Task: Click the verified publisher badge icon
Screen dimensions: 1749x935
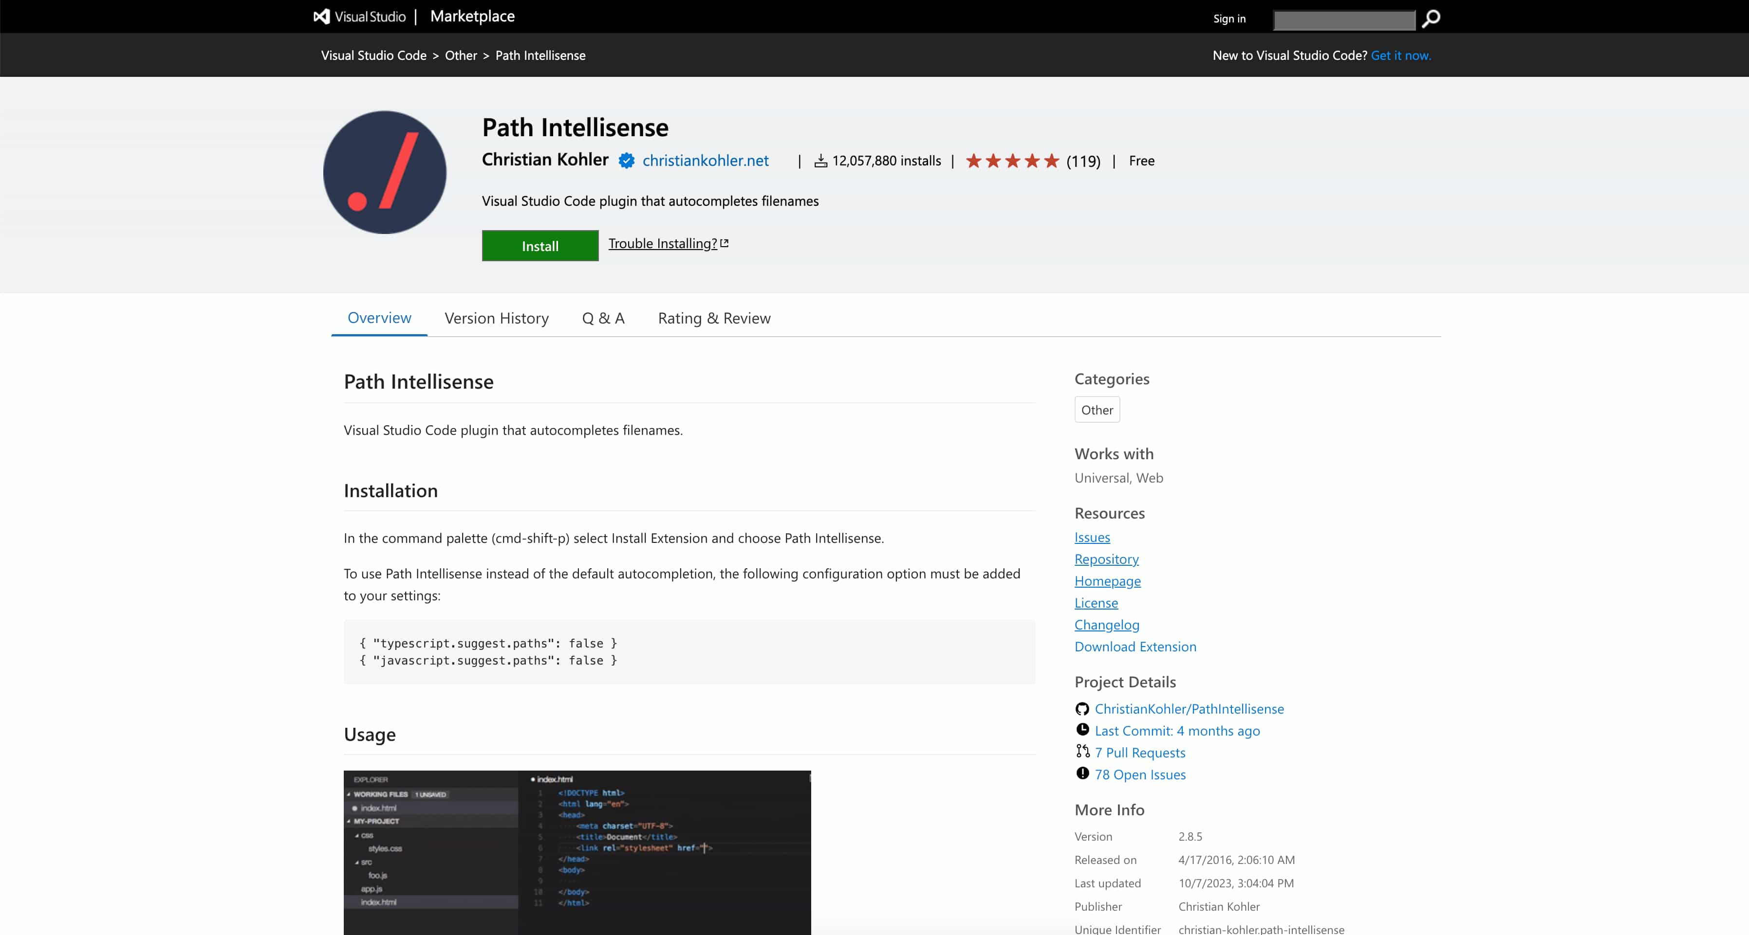Action: click(626, 161)
